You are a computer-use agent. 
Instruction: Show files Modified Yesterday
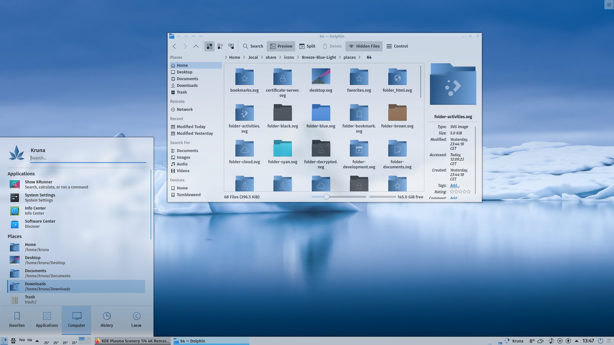click(196, 134)
